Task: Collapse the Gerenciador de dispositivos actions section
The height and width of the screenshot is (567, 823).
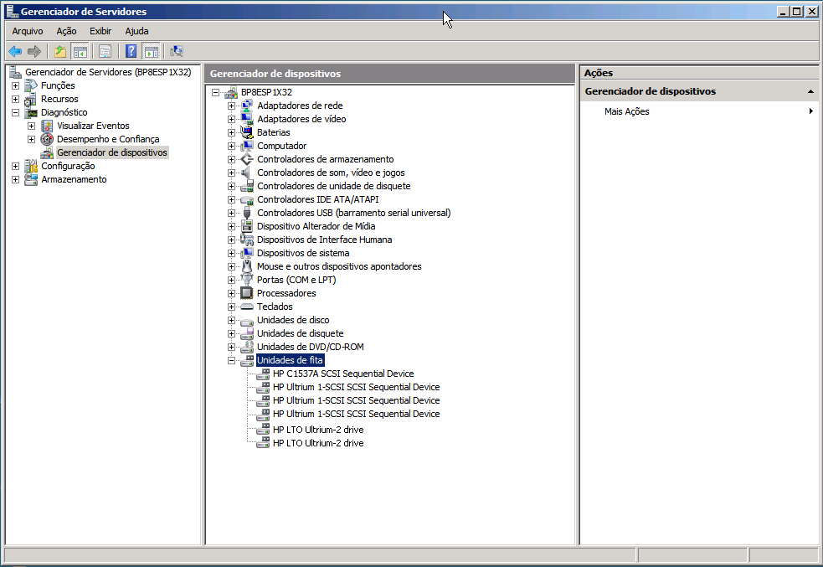Action: pos(810,91)
